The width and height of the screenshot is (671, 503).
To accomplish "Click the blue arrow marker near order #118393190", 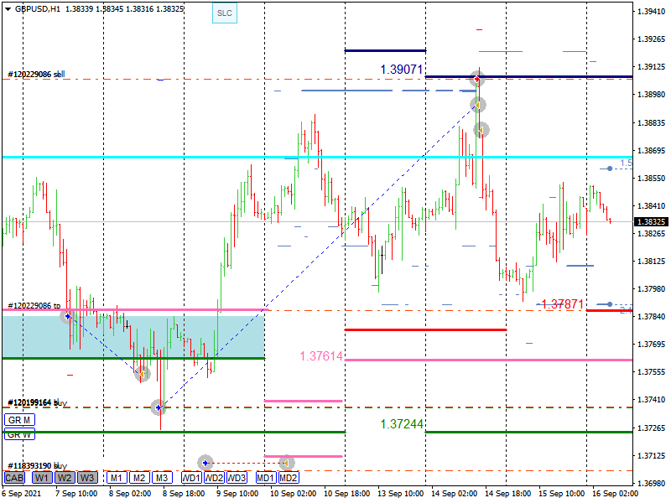I will 205,462.
